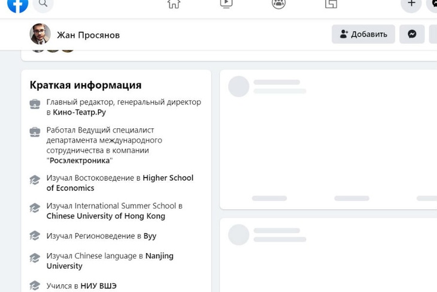
Task: Click the Добавить friend button
Action: pyautogui.click(x=363, y=34)
